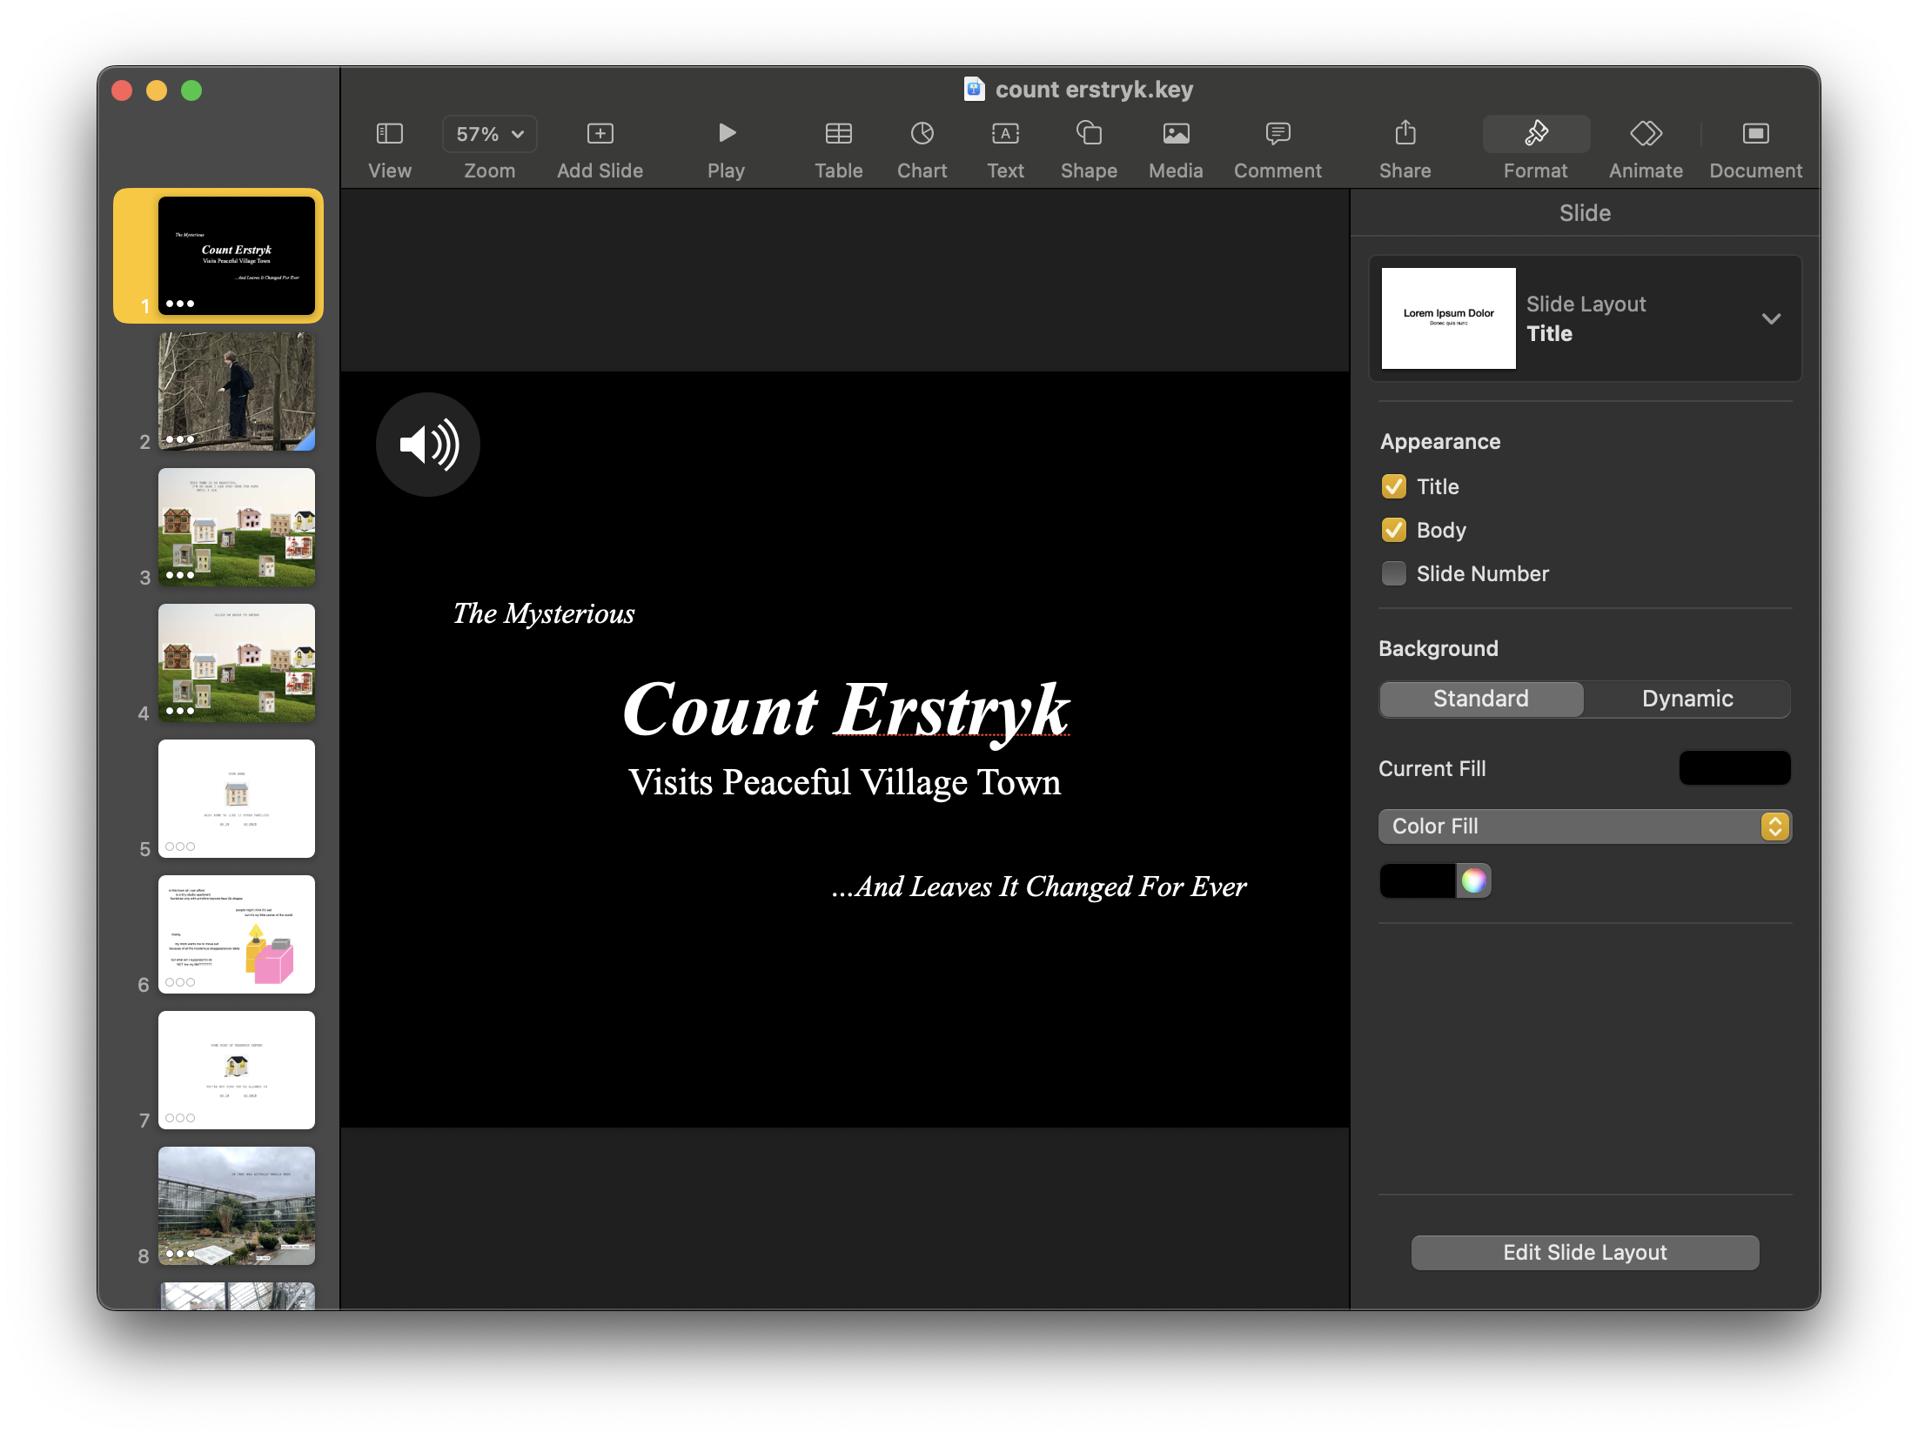Open the Shape picker icon
1918x1439 pixels.
click(1088, 134)
